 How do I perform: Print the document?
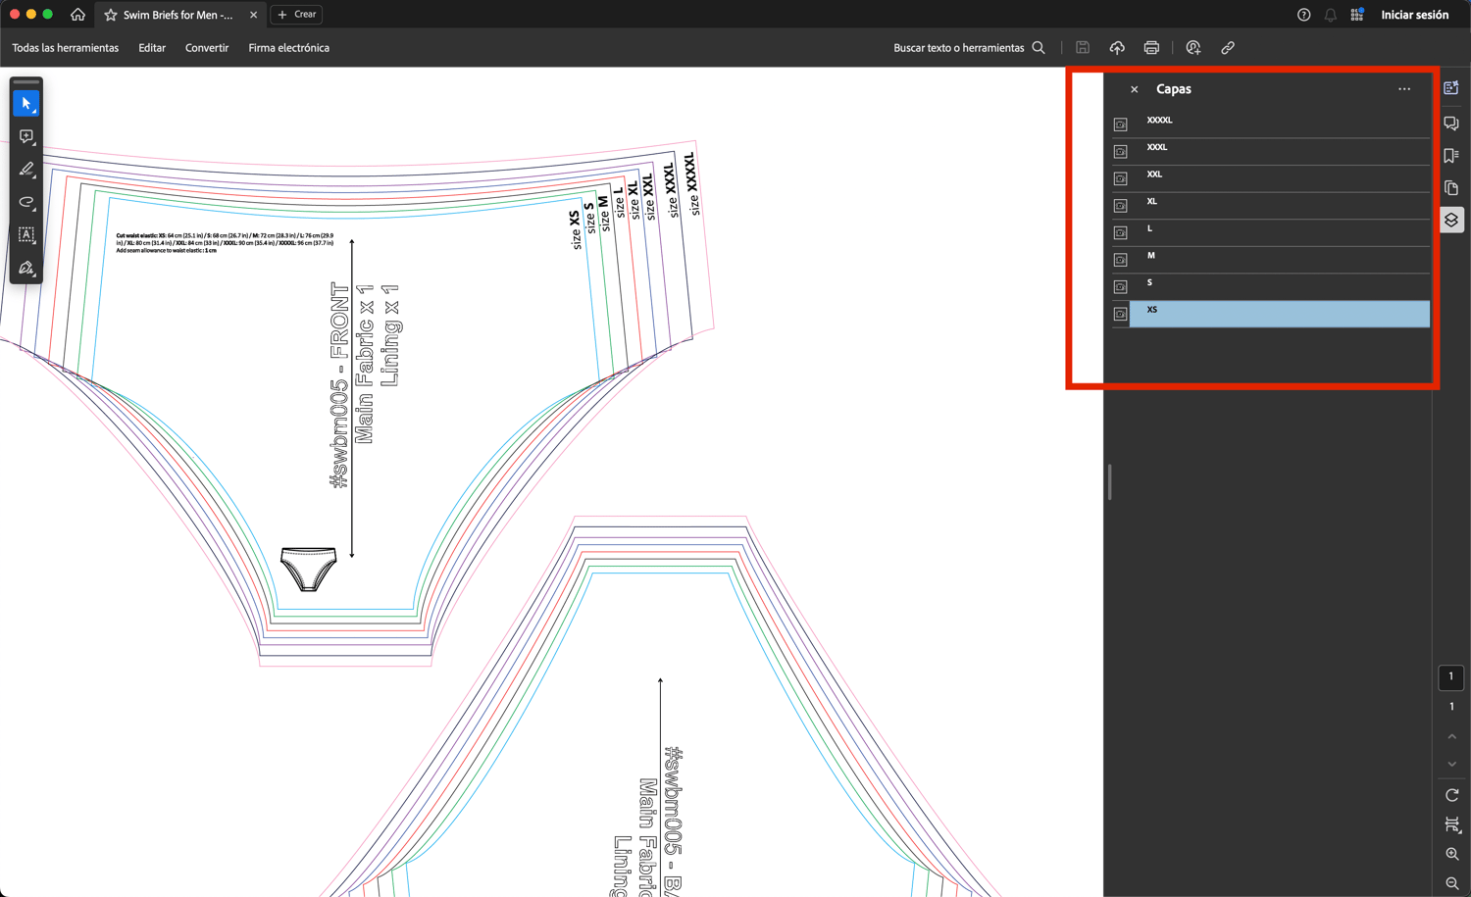click(1151, 48)
